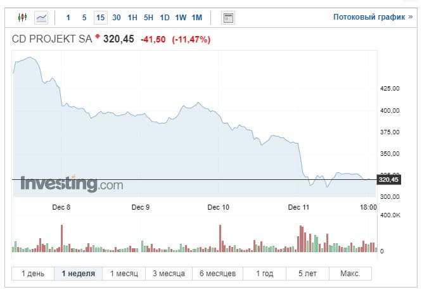
Task: Click the current price label 320,45 on axis
Action: click(x=387, y=180)
